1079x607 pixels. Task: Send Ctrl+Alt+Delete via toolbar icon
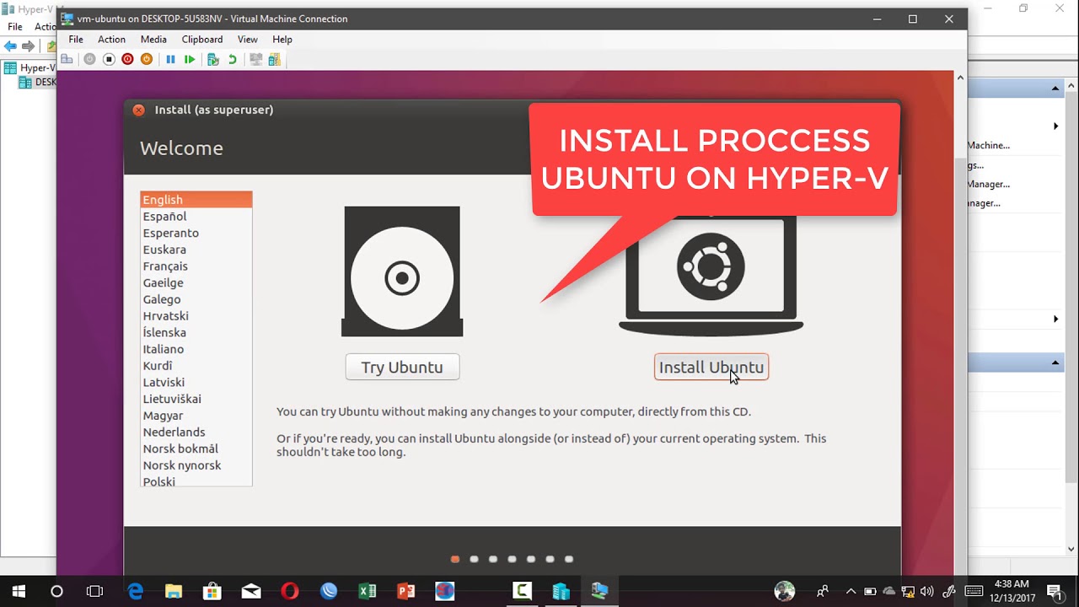tap(67, 59)
